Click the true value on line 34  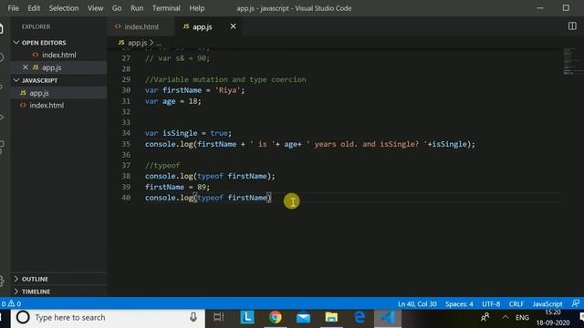click(219, 133)
